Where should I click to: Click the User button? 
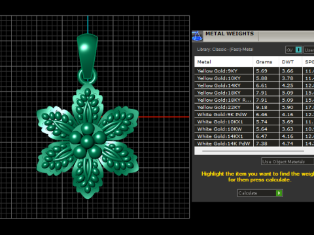pos(309,50)
